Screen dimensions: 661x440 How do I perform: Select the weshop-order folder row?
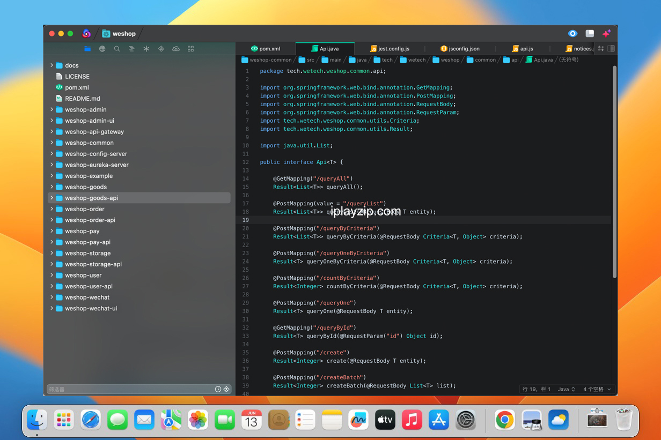[139, 209]
